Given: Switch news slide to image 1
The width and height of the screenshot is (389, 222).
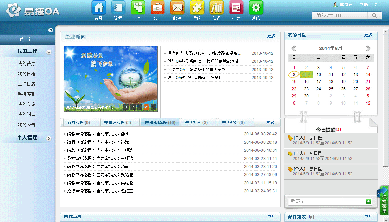Looking at the screenshot, I should [126, 107].
